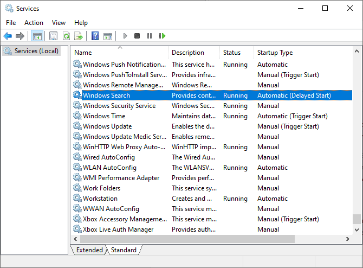Select the Windows Security Service row
Viewport: 363px width, 268px height.
coord(212,105)
